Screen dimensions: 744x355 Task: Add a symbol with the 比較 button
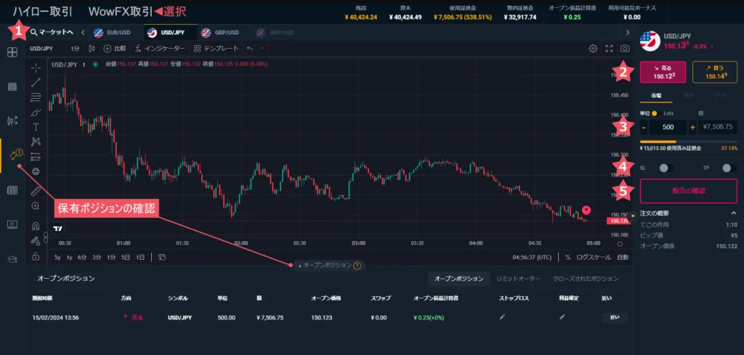pos(115,49)
